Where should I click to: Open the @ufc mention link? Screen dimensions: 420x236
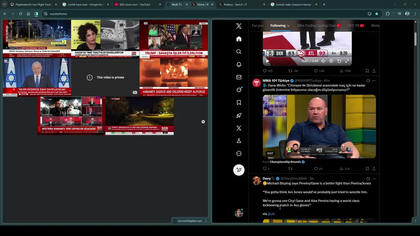(x=271, y=214)
